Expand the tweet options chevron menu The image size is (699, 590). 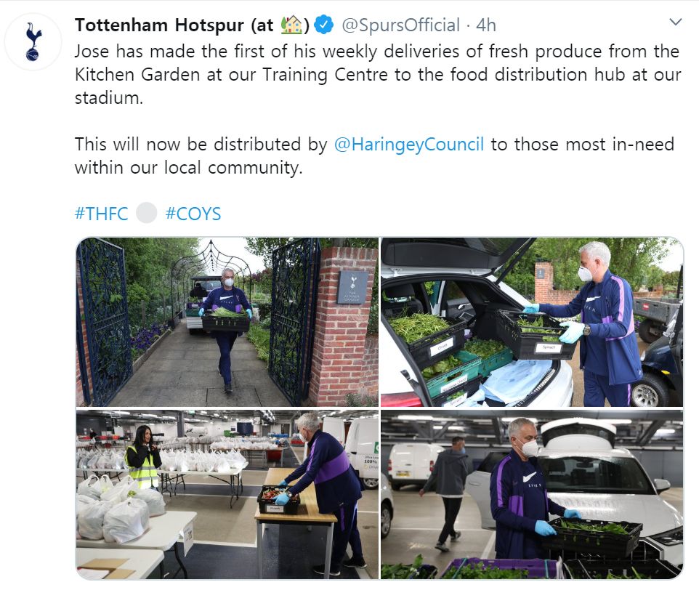coord(676,22)
